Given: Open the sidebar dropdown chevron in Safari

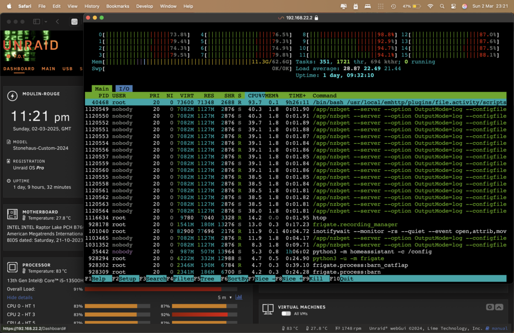Looking at the screenshot, I should point(46,22).
